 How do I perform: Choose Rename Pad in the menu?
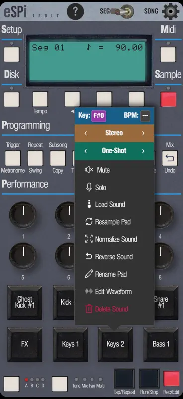[114, 274]
